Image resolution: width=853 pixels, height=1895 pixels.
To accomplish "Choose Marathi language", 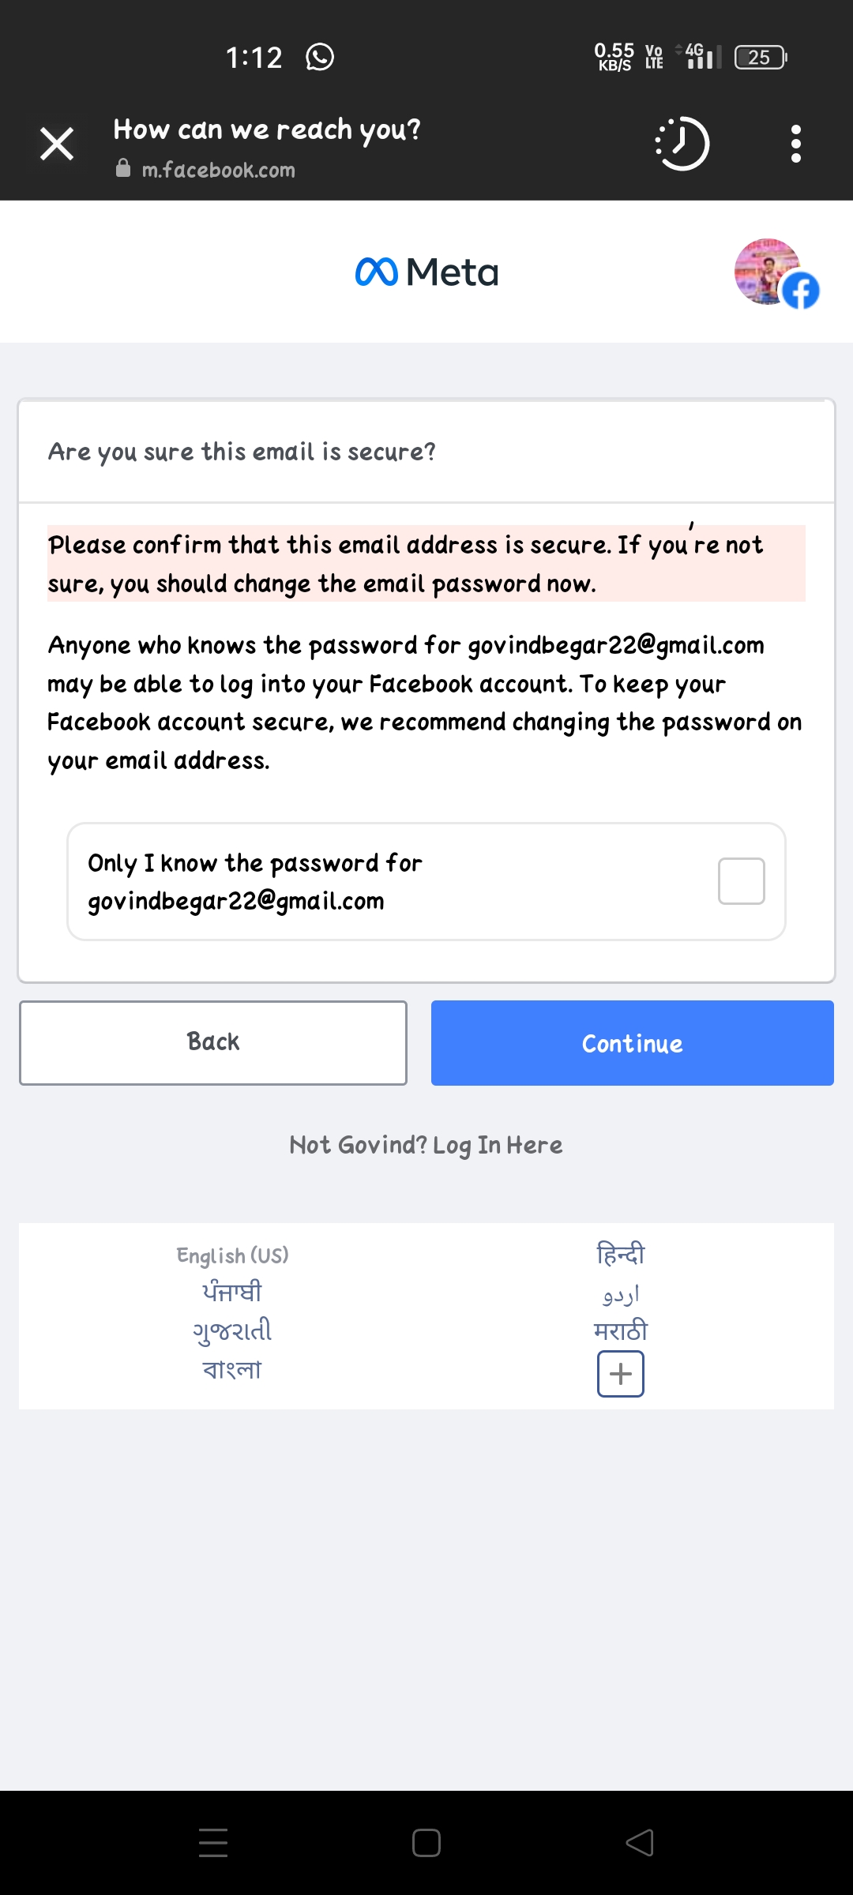I will [621, 1331].
